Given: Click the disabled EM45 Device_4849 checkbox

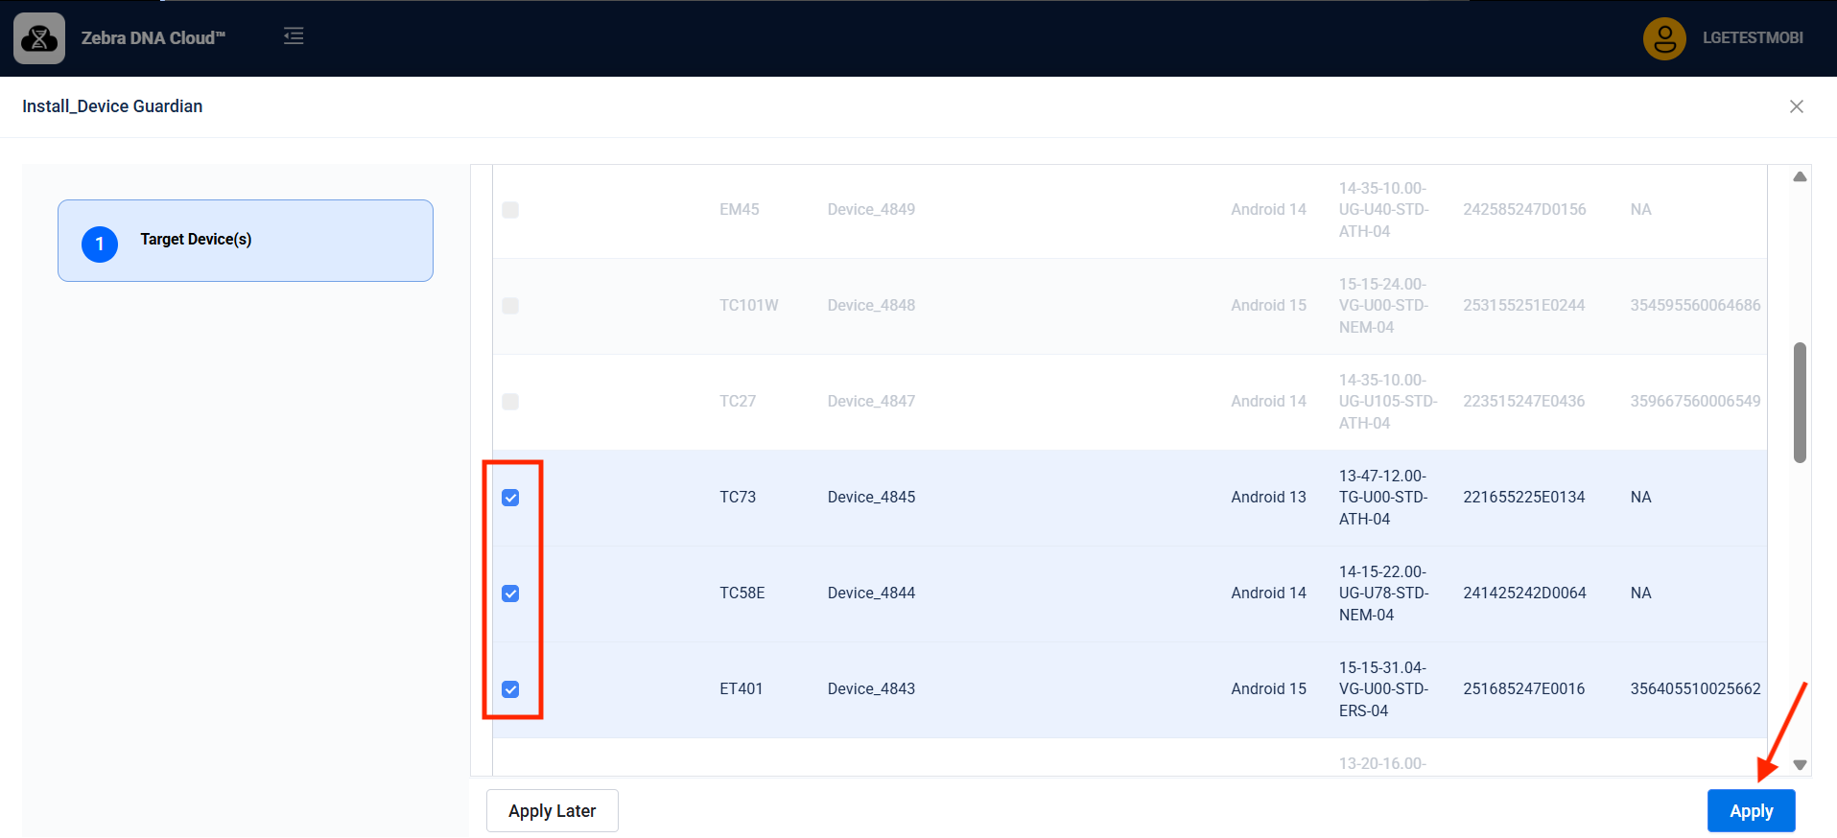Looking at the screenshot, I should click(510, 210).
